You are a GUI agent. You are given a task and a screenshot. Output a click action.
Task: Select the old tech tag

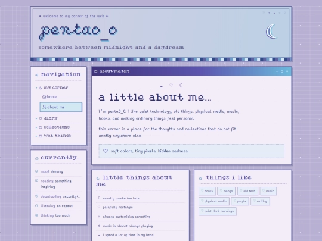click(x=247, y=191)
